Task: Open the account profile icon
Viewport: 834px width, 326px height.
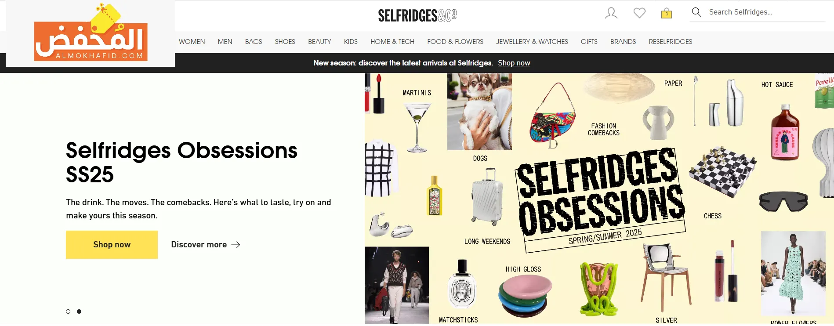Action: tap(611, 13)
